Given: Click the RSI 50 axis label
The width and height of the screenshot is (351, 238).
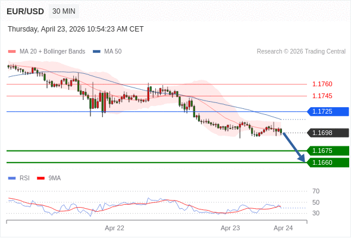Looking at the screenshot, I should click(316, 202).
